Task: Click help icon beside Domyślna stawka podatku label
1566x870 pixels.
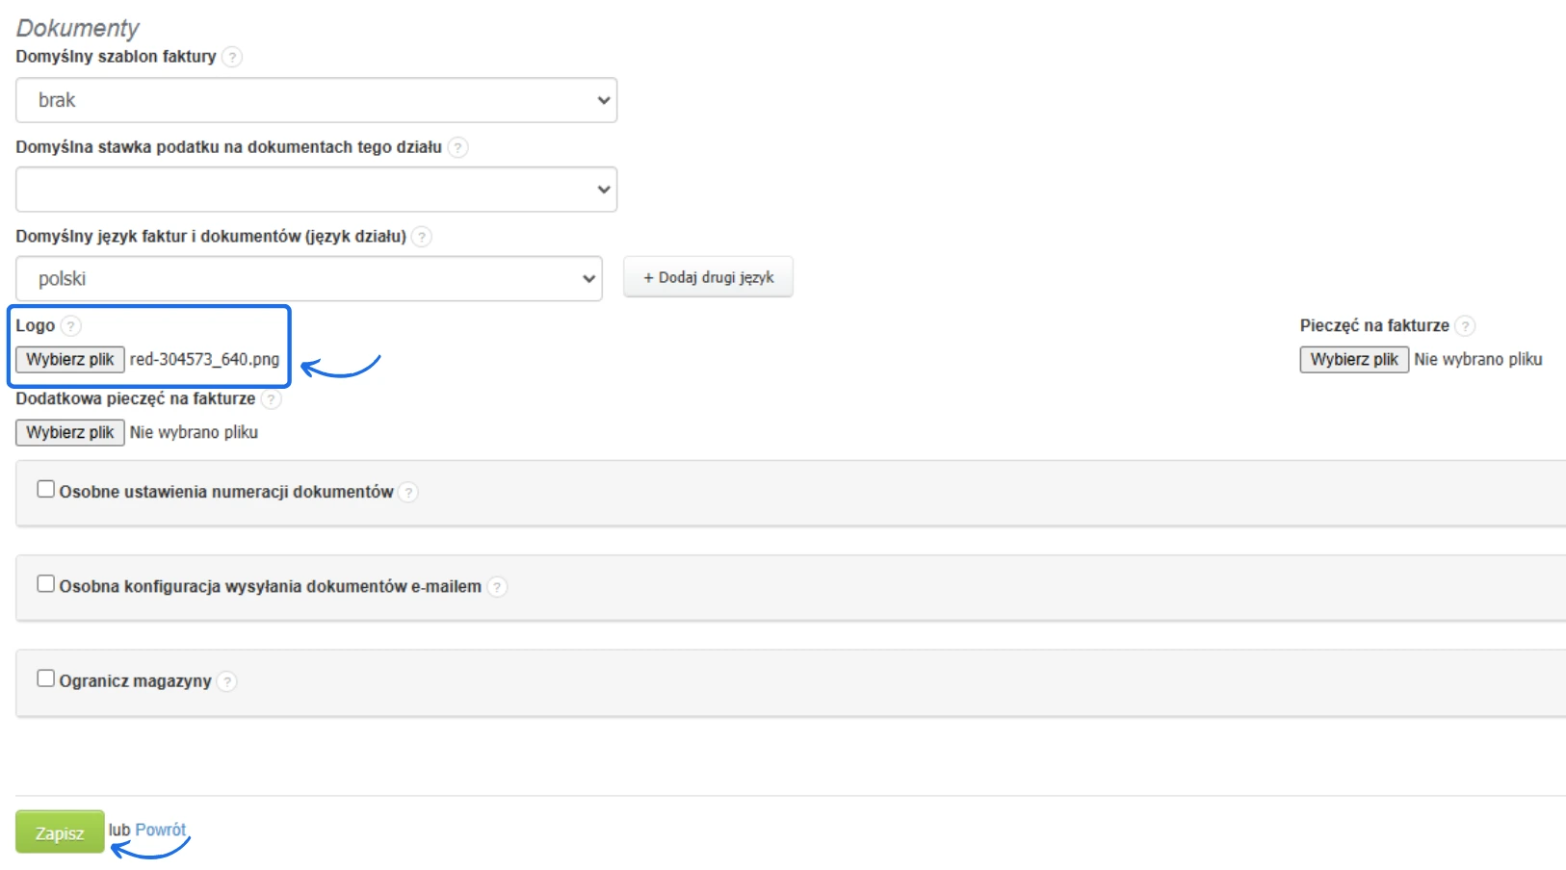Action: click(458, 147)
